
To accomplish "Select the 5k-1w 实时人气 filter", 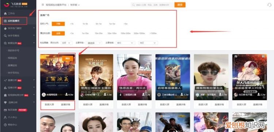I will point(98,24).
